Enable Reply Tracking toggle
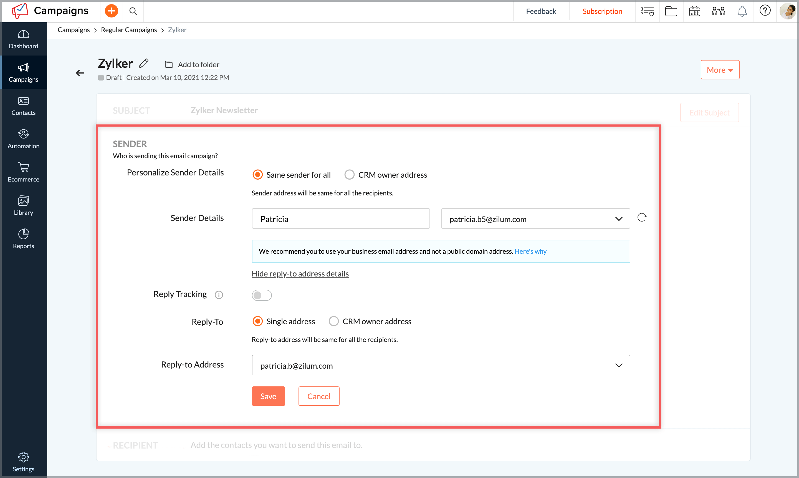This screenshot has width=799, height=478. [x=261, y=295]
